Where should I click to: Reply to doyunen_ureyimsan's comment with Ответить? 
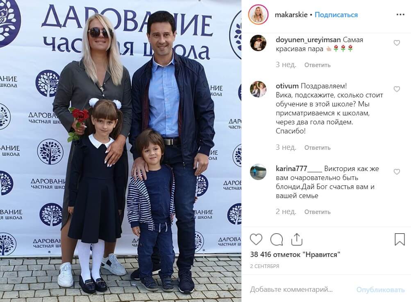tap(317, 65)
